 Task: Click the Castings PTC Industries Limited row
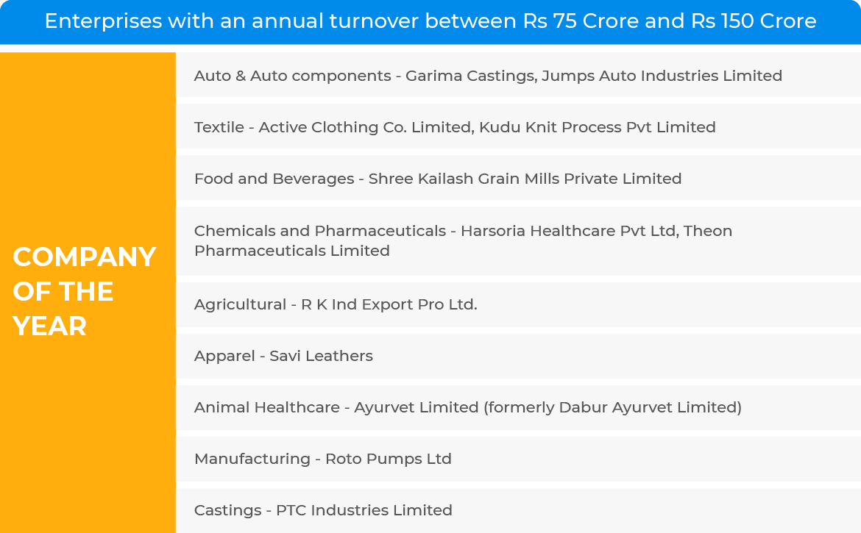pyautogui.click(x=518, y=510)
